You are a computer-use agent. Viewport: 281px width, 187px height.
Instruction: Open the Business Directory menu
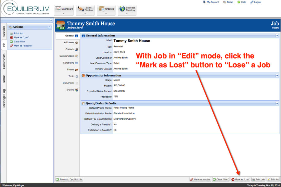coord(127,10)
